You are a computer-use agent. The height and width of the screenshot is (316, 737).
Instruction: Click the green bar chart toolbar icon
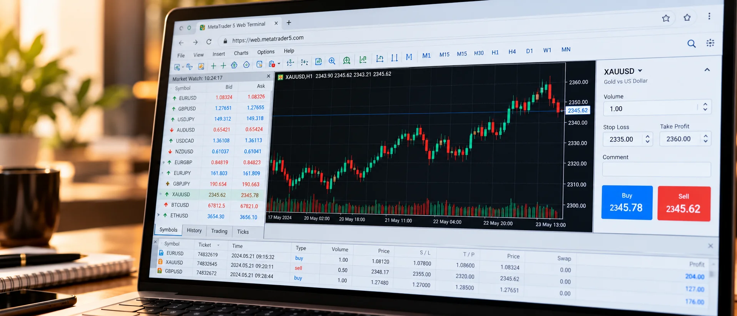tap(363, 59)
